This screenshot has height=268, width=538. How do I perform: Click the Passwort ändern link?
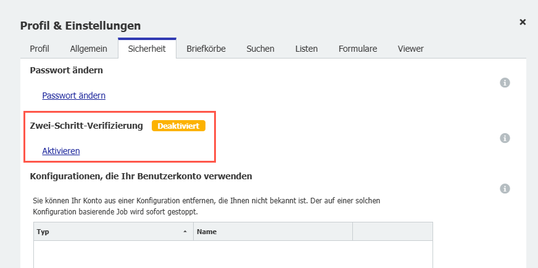pyautogui.click(x=73, y=95)
